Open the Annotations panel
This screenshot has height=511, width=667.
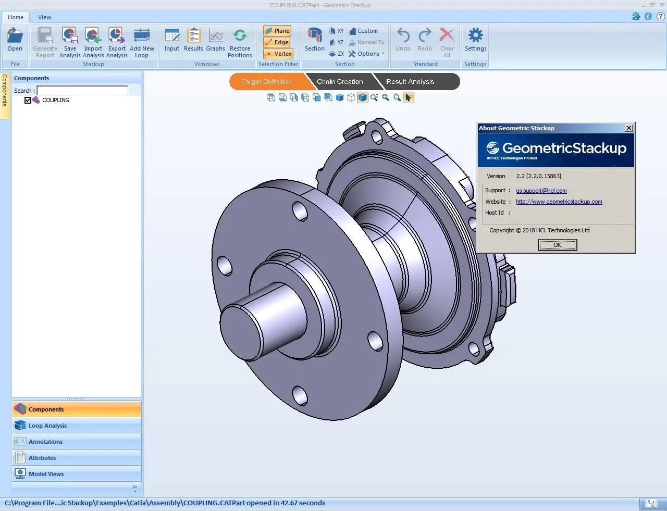(77, 442)
